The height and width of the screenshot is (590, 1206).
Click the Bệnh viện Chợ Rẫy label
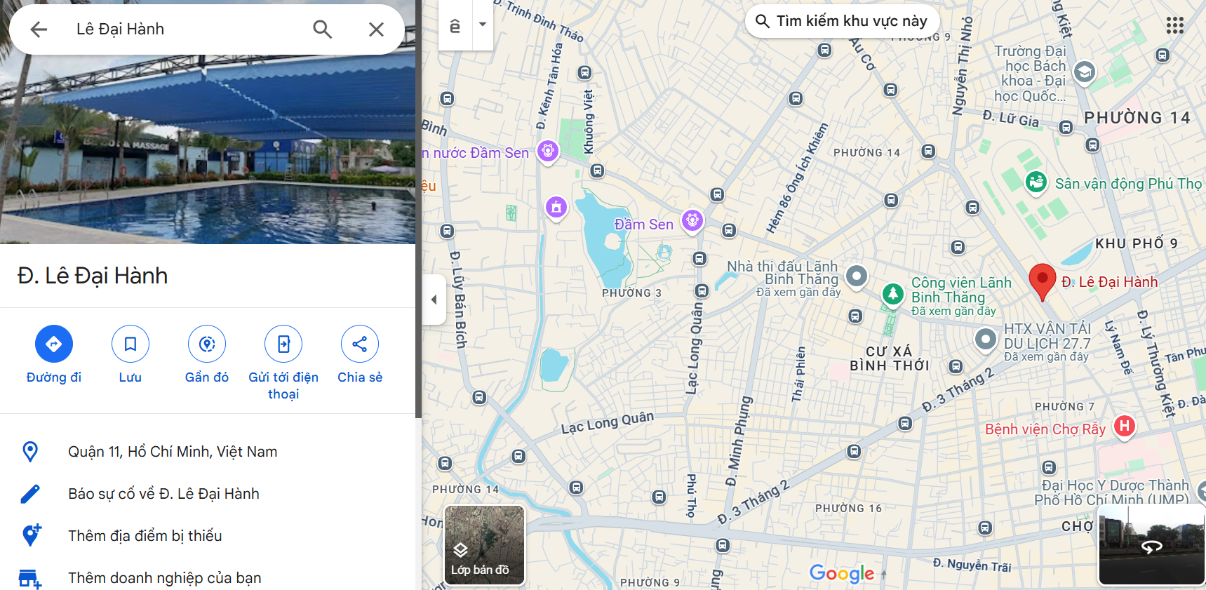[x=1045, y=429]
